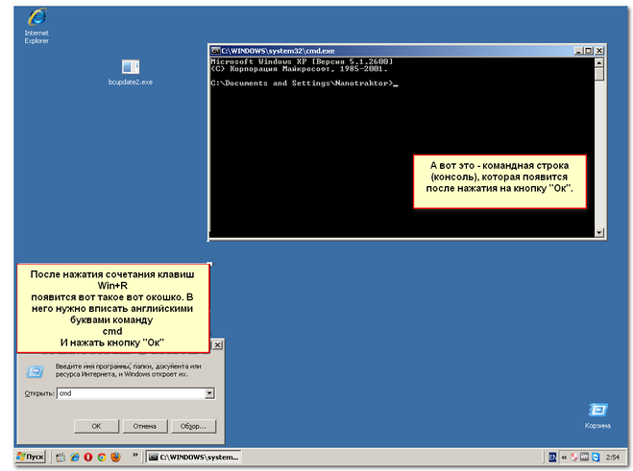Launch Firefox from the quick launch bar
The width and height of the screenshot is (633, 471).
pos(115,457)
